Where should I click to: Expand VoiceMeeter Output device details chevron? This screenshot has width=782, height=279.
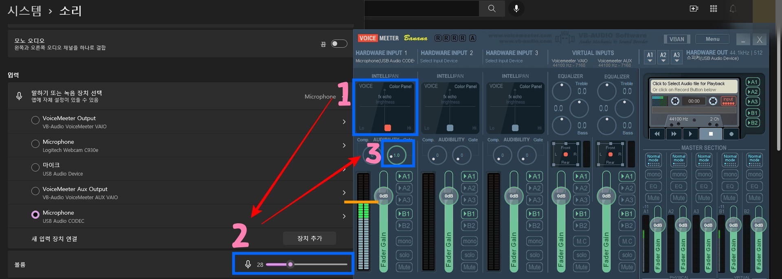(x=344, y=122)
